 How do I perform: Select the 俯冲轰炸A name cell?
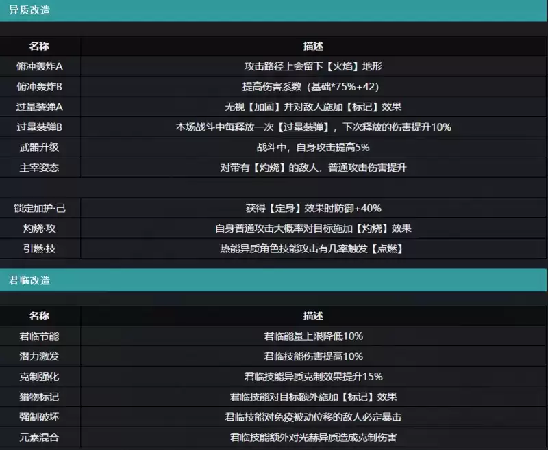tap(39, 67)
